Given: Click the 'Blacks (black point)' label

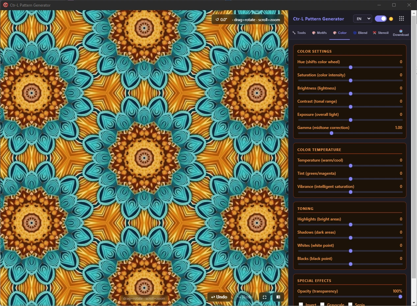Looking at the screenshot, I should (x=315, y=259).
